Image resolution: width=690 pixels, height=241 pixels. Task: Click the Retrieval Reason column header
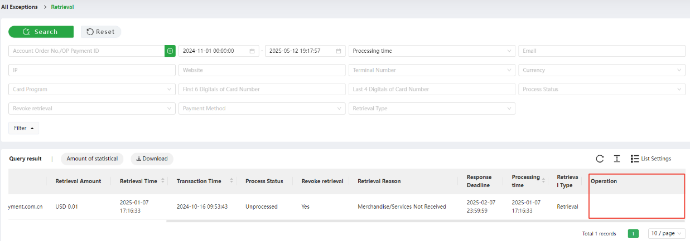pyautogui.click(x=379, y=181)
